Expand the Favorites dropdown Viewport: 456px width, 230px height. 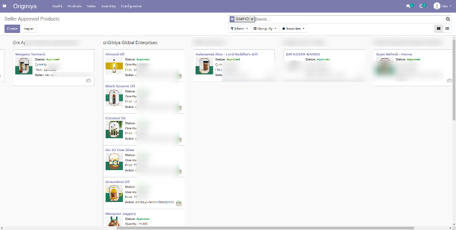point(293,29)
